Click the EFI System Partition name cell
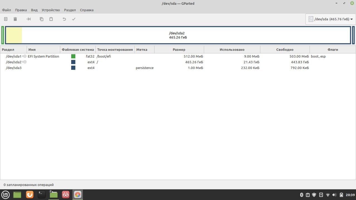Image resolution: width=356 pixels, height=200 pixels. point(43,56)
